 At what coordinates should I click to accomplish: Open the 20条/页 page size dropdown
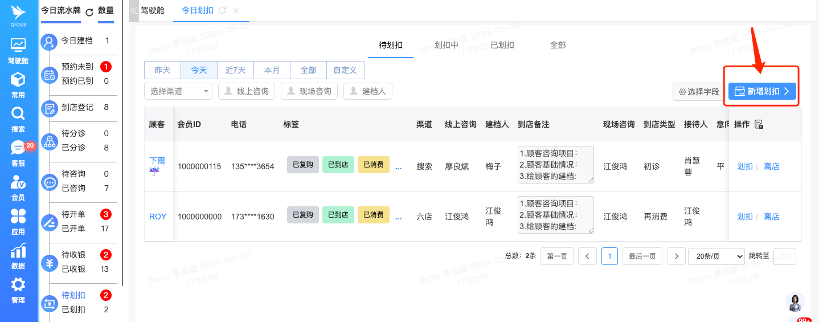[716, 256]
